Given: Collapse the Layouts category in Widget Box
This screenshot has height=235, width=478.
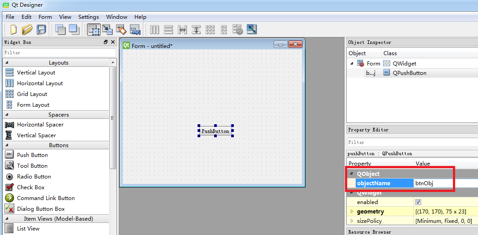Looking at the screenshot, I should (x=7, y=63).
